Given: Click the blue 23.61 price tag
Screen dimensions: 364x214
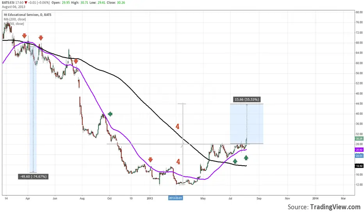Looking at the screenshot, I should [359, 156].
